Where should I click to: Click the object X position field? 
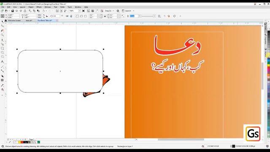tap(13, 15)
